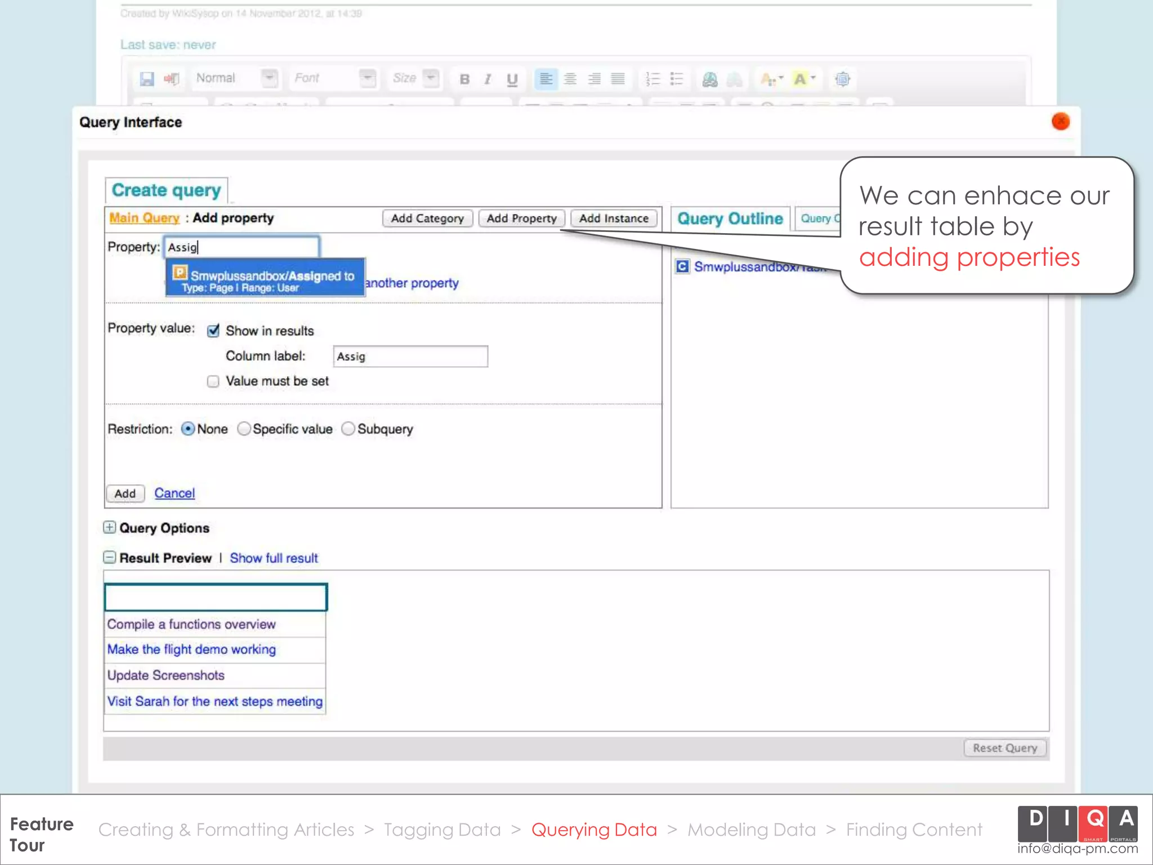This screenshot has height=865, width=1153.
Task: Click the unlink icon in toolbar
Action: click(x=734, y=79)
